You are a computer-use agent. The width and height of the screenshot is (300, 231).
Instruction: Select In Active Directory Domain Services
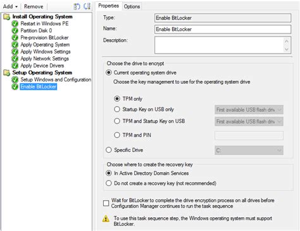point(109,173)
